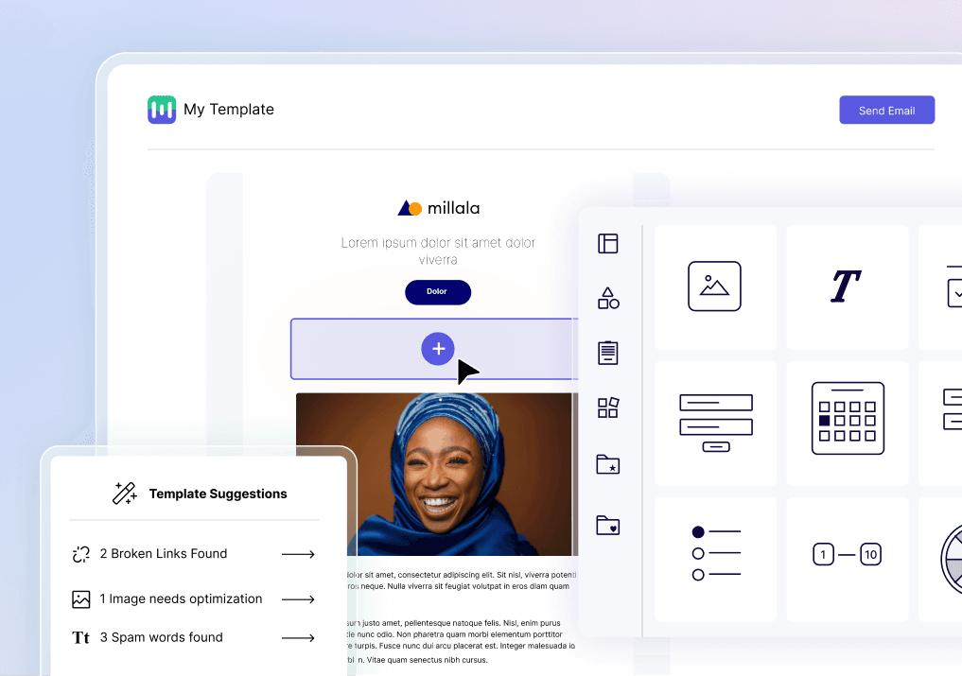Click the Send Email button
Screen dimensions: 962x676
coord(886,110)
